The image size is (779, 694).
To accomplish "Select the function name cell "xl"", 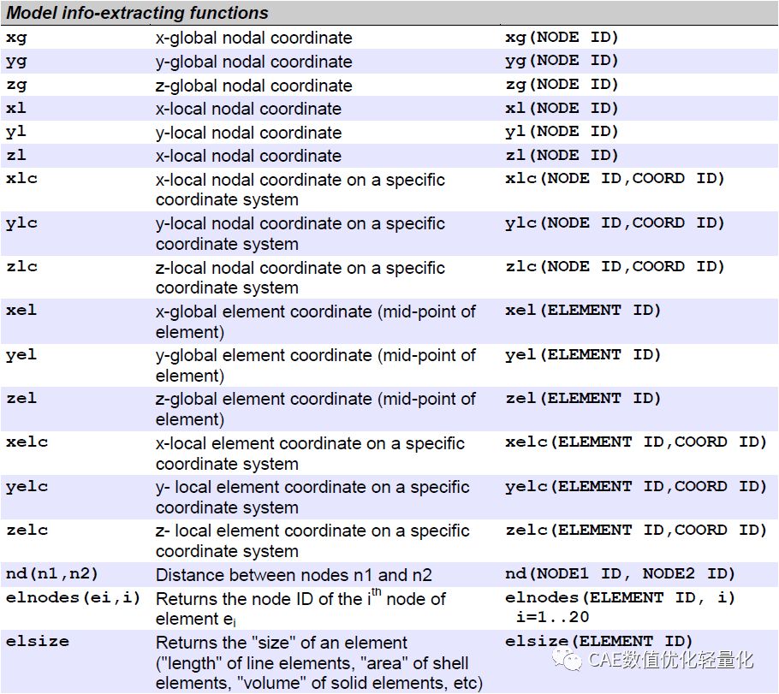I will point(16,108).
